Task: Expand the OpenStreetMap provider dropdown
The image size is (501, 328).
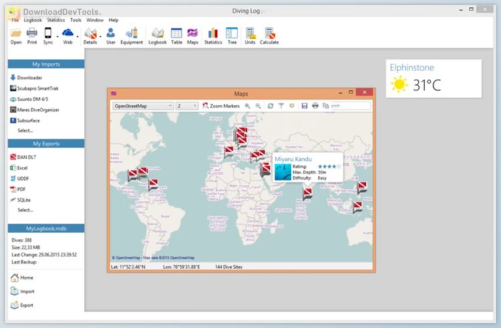Action: [x=170, y=106]
